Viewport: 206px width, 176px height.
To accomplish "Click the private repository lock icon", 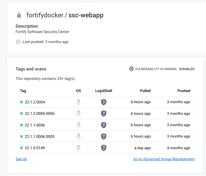I will coord(19,15).
